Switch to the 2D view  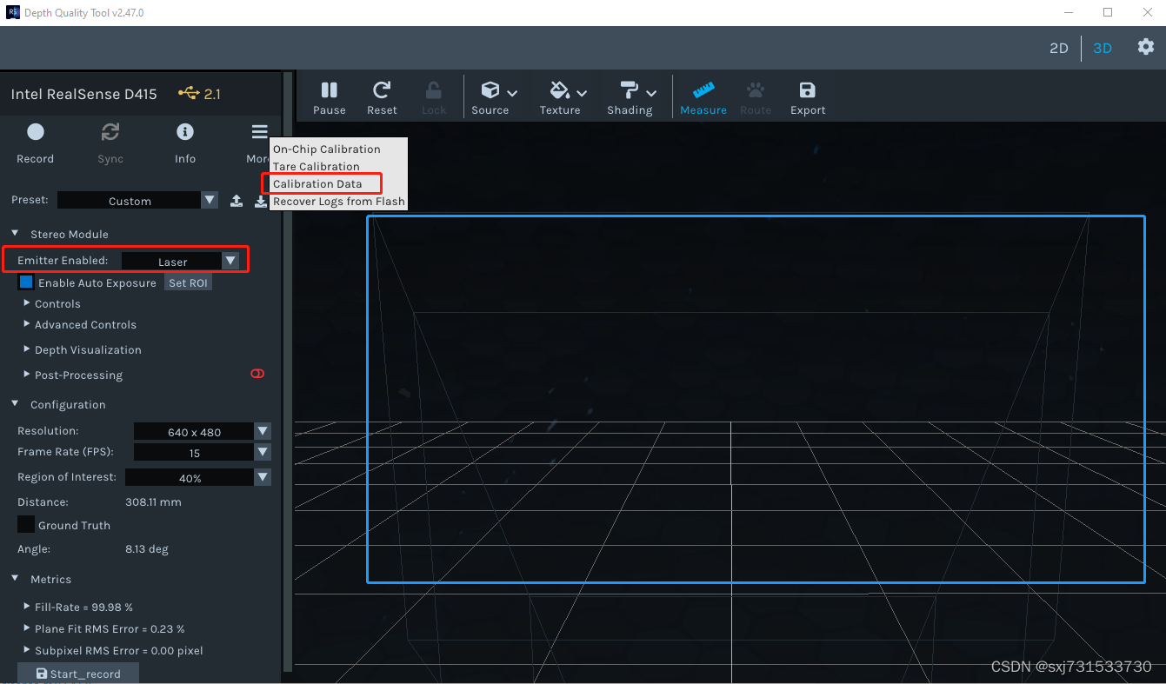[1058, 48]
